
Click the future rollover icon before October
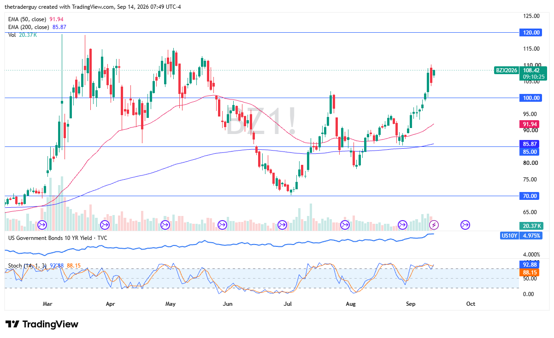pos(465,225)
